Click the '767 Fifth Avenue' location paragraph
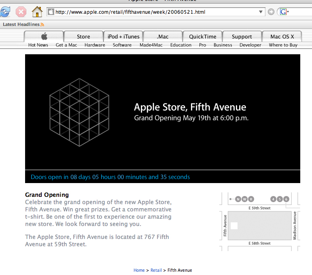The height and width of the screenshot is (275, 312). (97, 241)
